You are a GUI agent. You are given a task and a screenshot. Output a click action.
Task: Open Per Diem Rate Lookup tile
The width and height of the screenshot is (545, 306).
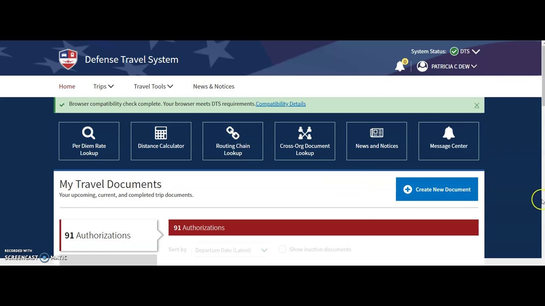click(89, 141)
